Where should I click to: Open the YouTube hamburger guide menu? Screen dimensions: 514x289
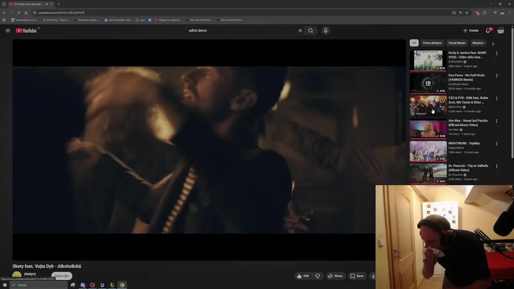[8, 31]
